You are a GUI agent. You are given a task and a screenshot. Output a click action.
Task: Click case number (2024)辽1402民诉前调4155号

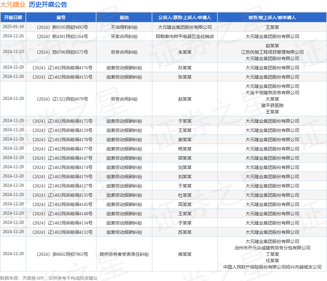click(62, 77)
